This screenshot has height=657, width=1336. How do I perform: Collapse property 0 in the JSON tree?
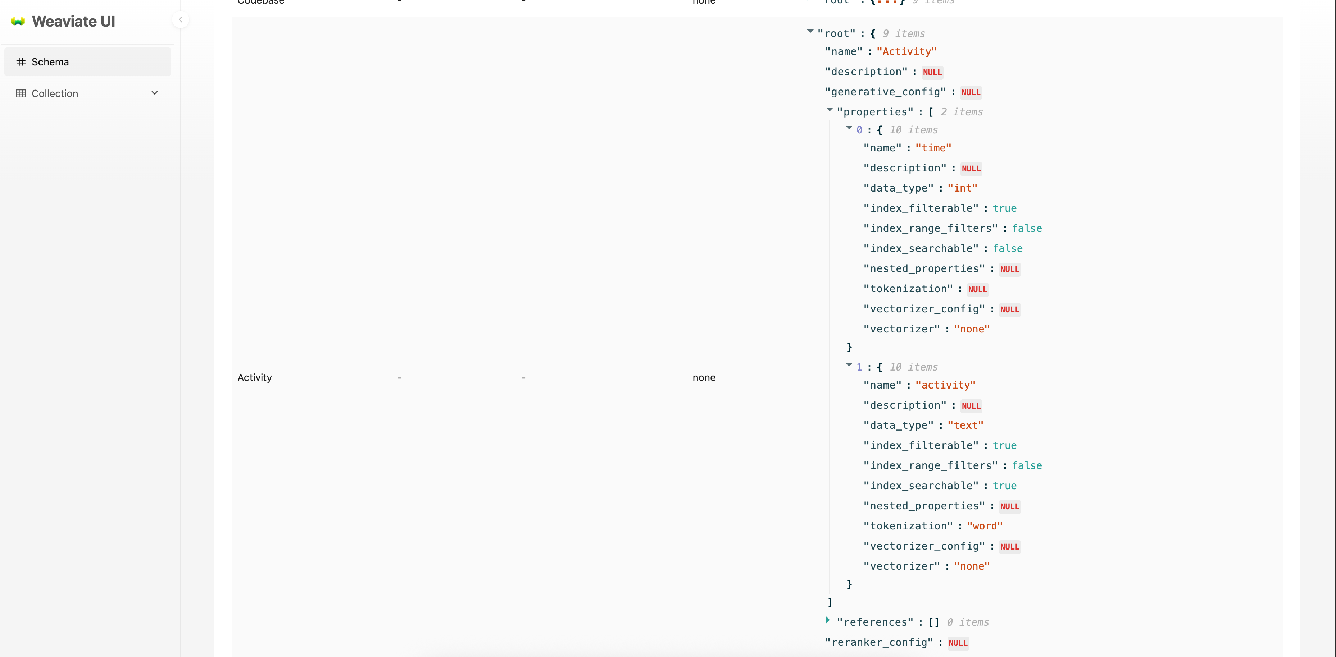click(849, 128)
